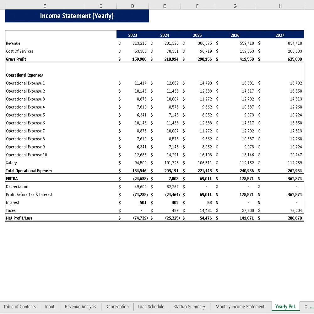The height and width of the screenshot is (314, 314).
Task: View the Revenue Analysis sheet
Action: [80, 307]
